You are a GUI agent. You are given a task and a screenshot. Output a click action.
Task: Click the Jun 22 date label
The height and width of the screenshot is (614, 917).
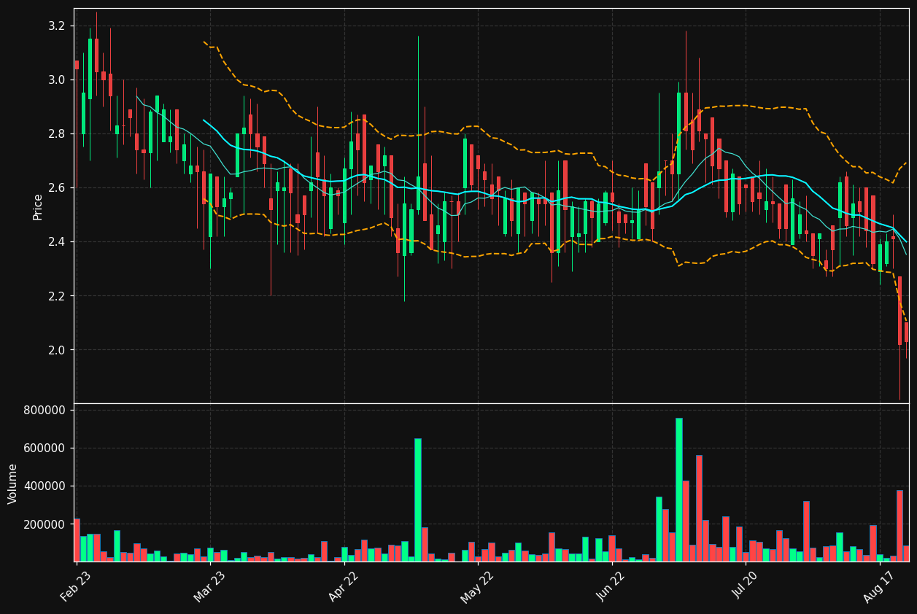tap(611, 586)
